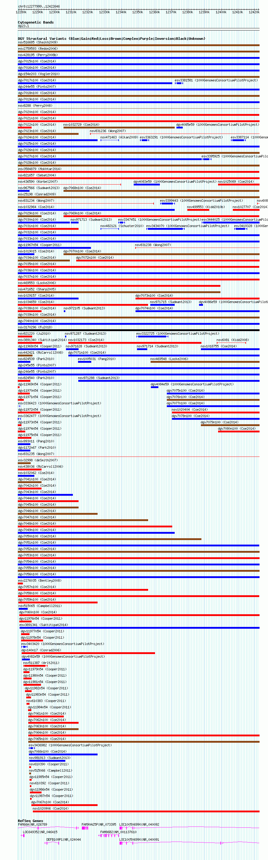Image resolution: width=268 pixels, height=860 pixels.
Task: Click nsv1032729 (Coe2014) label
Action: click(x=81, y=125)
